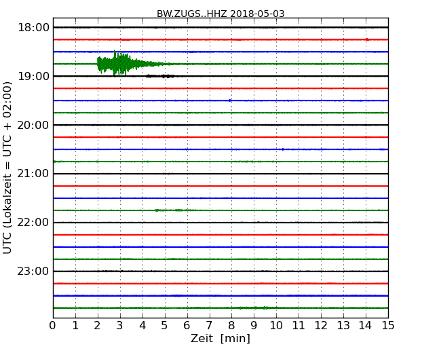Click the x-axis tick label 7
This screenshot has width=441, height=353.
209,325
